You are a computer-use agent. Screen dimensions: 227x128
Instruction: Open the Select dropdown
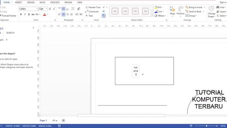pos(221,16)
